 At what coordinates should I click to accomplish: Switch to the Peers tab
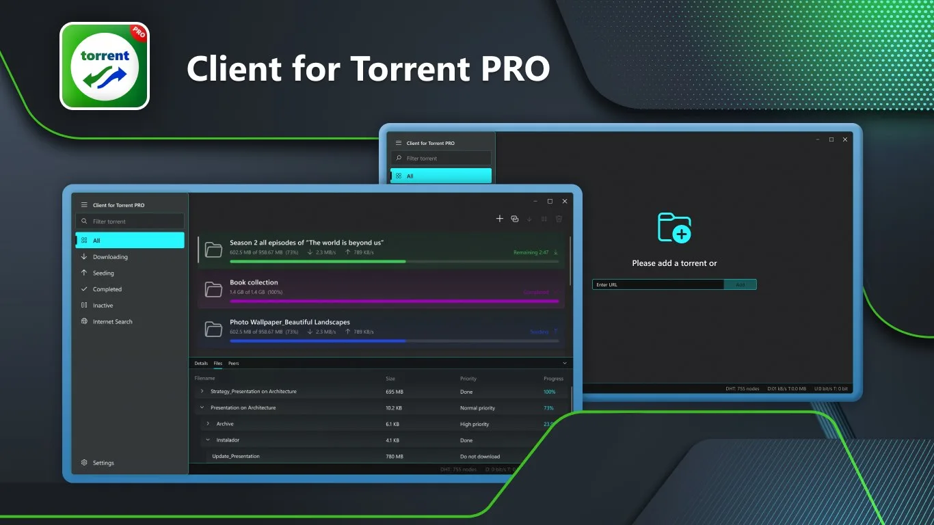pos(234,364)
